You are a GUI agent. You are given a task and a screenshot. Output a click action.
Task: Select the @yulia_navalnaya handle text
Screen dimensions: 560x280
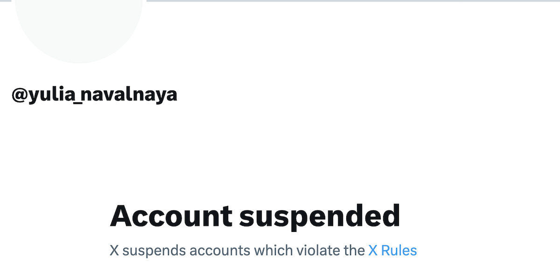coord(94,95)
